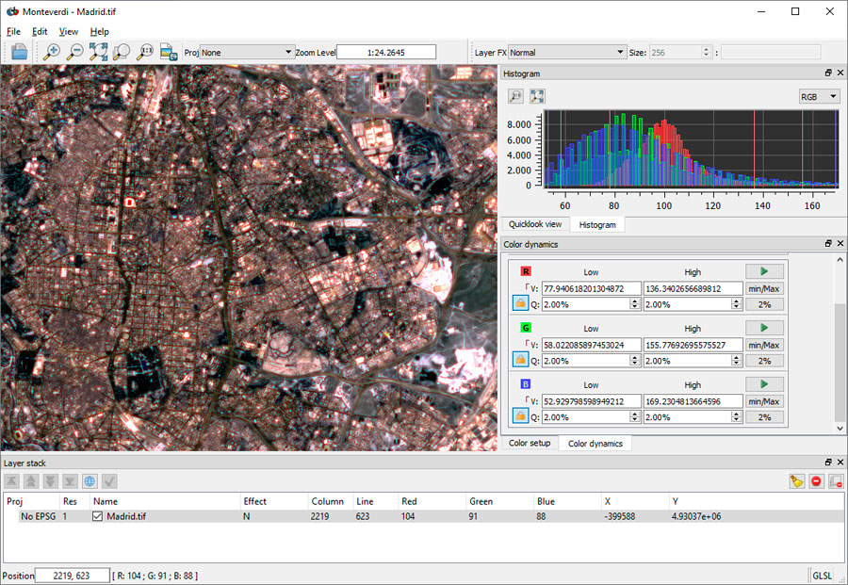Click the broom clear layers icon
848x585 pixels.
click(x=796, y=481)
